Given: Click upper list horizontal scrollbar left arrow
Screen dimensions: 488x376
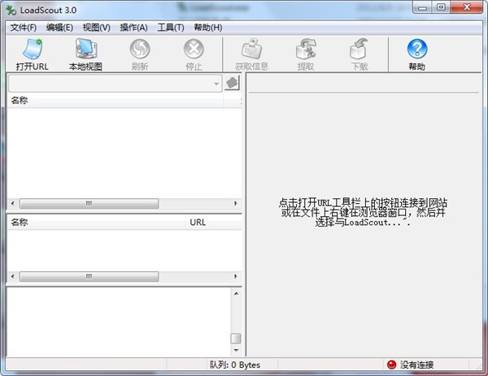Looking at the screenshot, I should click(x=13, y=204).
